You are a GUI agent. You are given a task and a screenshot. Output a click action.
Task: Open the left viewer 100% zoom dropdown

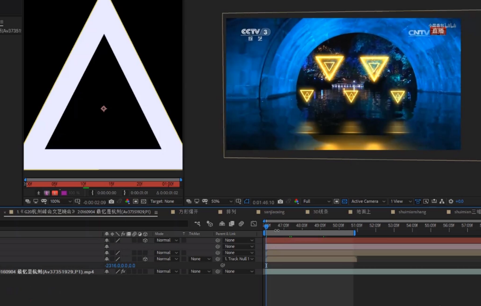click(x=61, y=201)
